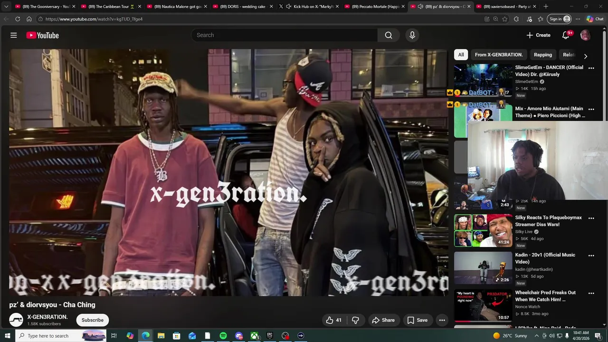Open Epic Games Launcher from taskbar
The image size is (608, 342).
click(x=270, y=336)
